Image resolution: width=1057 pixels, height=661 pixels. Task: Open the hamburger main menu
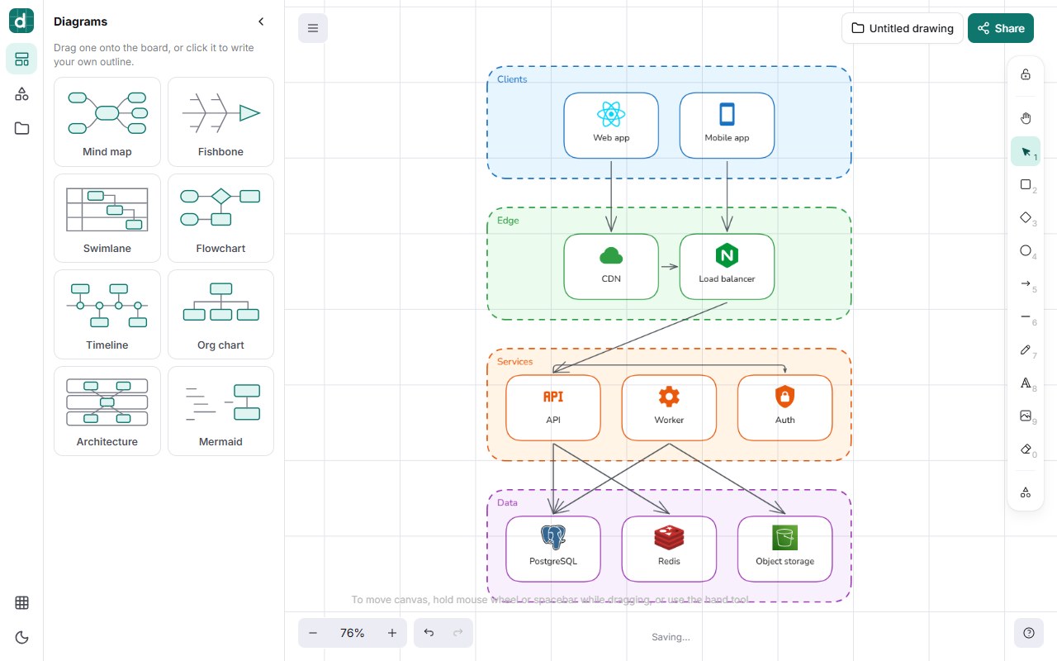click(313, 28)
